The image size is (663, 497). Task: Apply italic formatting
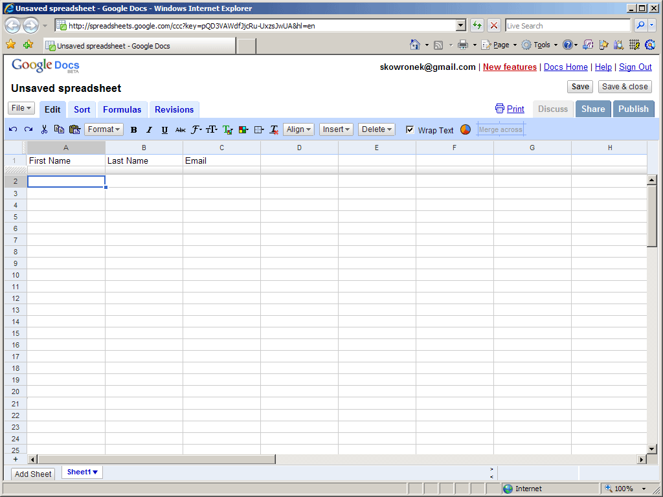tap(149, 130)
